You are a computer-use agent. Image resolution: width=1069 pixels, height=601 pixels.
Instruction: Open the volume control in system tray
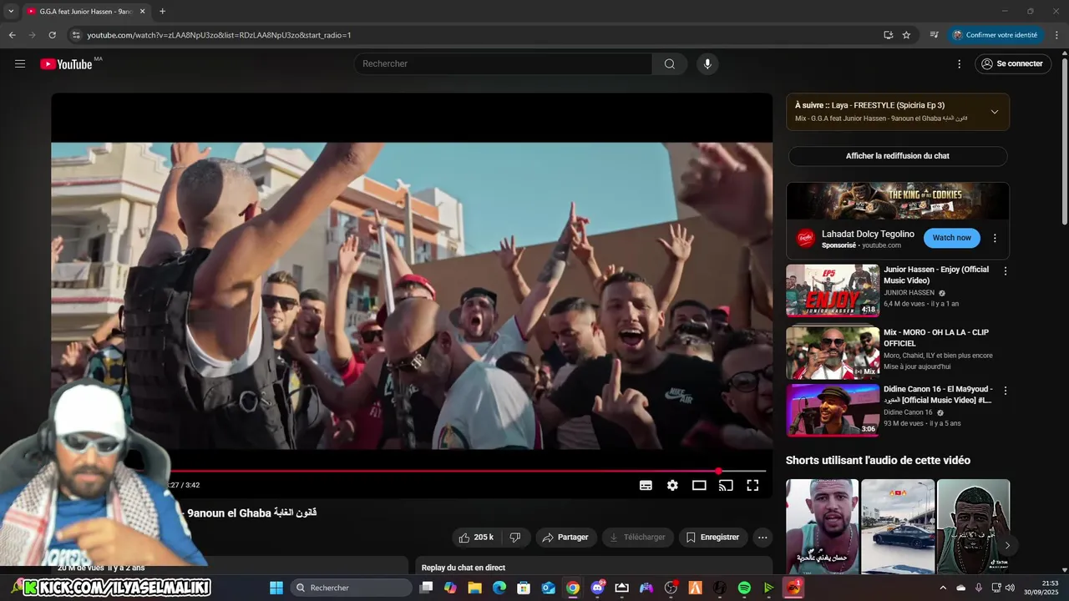tap(1010, 588)
